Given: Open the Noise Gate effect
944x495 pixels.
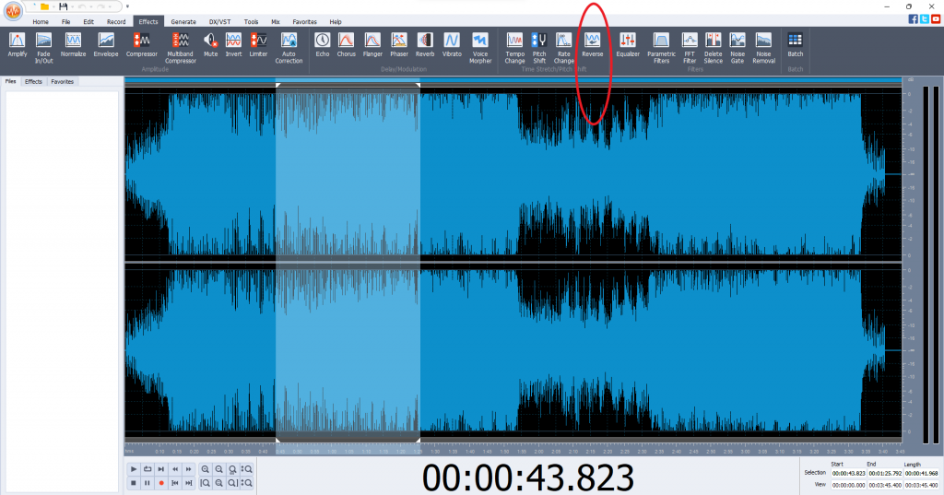Looking at the screenshot, I should tap(737, 48).
